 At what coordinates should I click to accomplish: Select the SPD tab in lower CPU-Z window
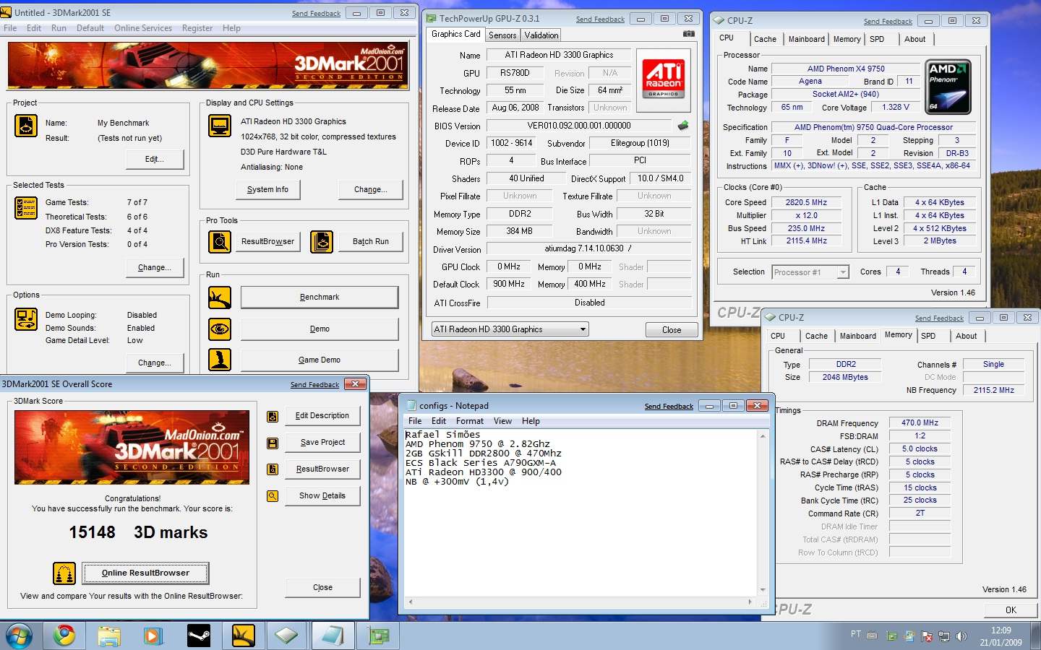pos(928,336)
